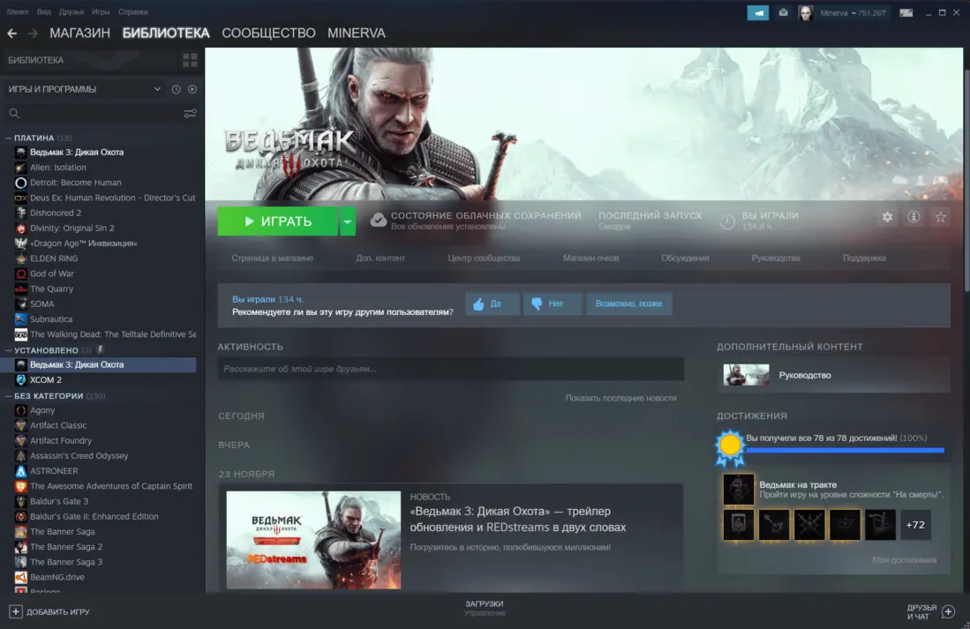The height and width of the screenshot is (629, 970).
Task: Open Поддержка link
Action: click(x=864, y=258)
